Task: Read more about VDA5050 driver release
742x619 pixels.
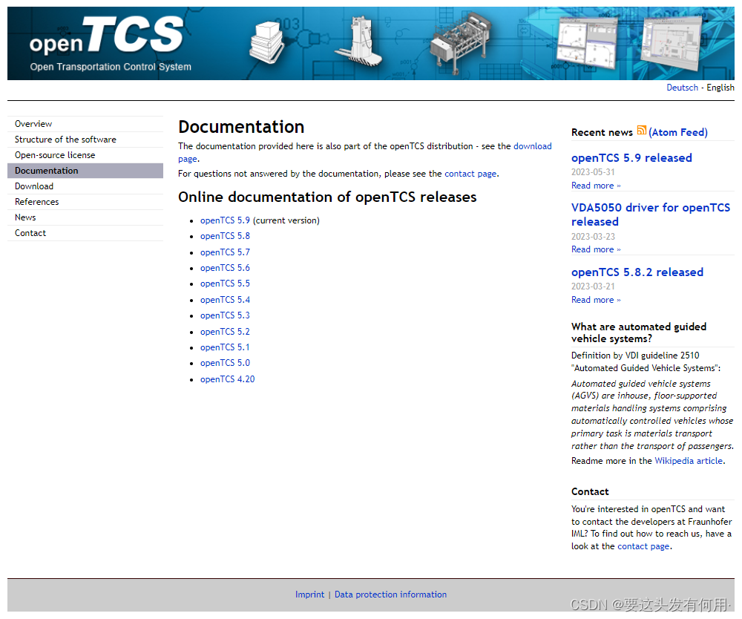Action: pos(596,249)
